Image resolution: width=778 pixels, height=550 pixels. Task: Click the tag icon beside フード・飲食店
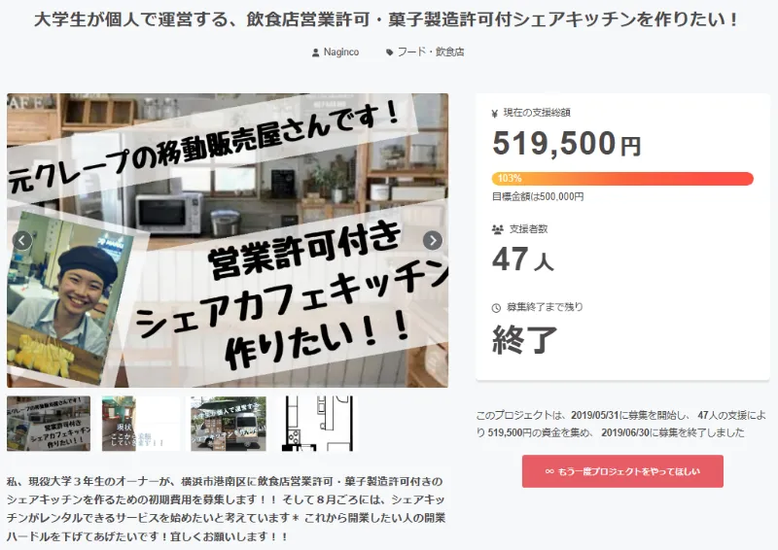pos(390,52)
